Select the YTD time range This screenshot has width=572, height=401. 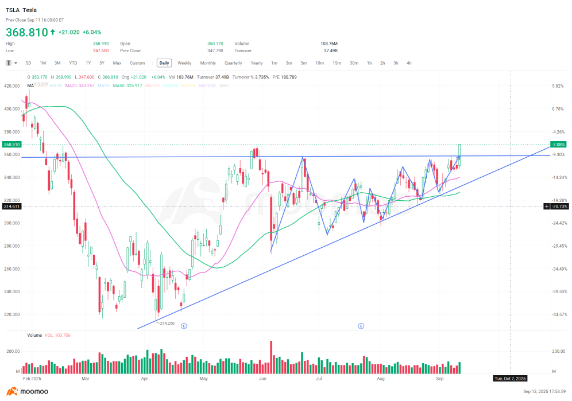click(x=73, y=63)
